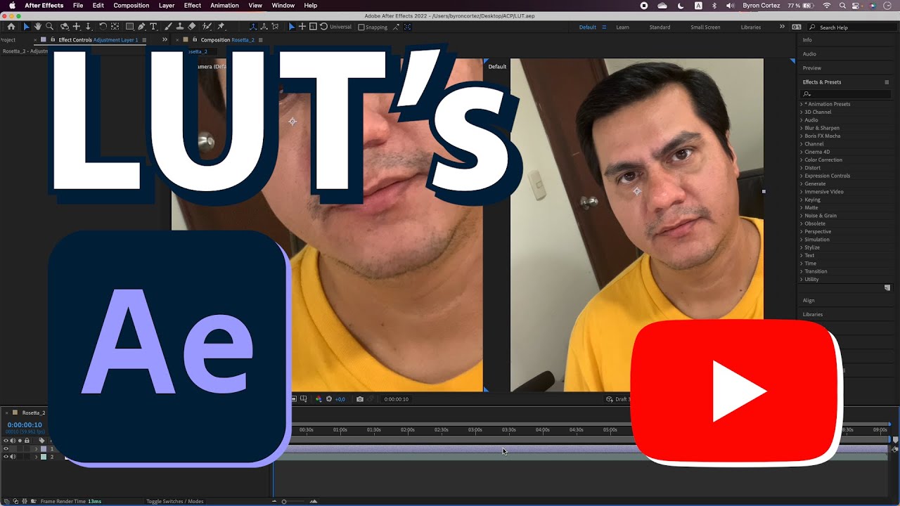900x506 pixels.
Task: Select the Rotation tool
Action: (x=103, y=27)
